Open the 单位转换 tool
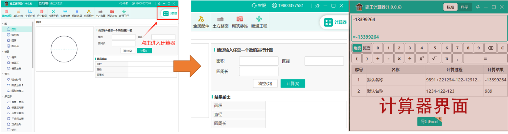This screenshot has height=134, width=508. [18, 13]
